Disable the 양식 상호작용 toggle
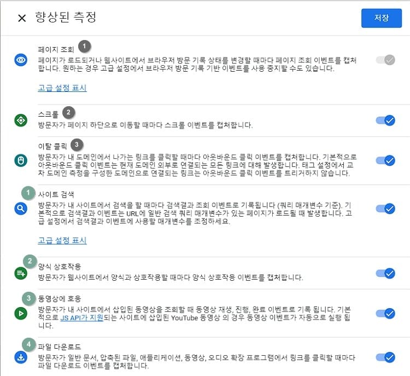Image resolution: width=410 pixels, height=376 pixels. (x=385, y=273)
